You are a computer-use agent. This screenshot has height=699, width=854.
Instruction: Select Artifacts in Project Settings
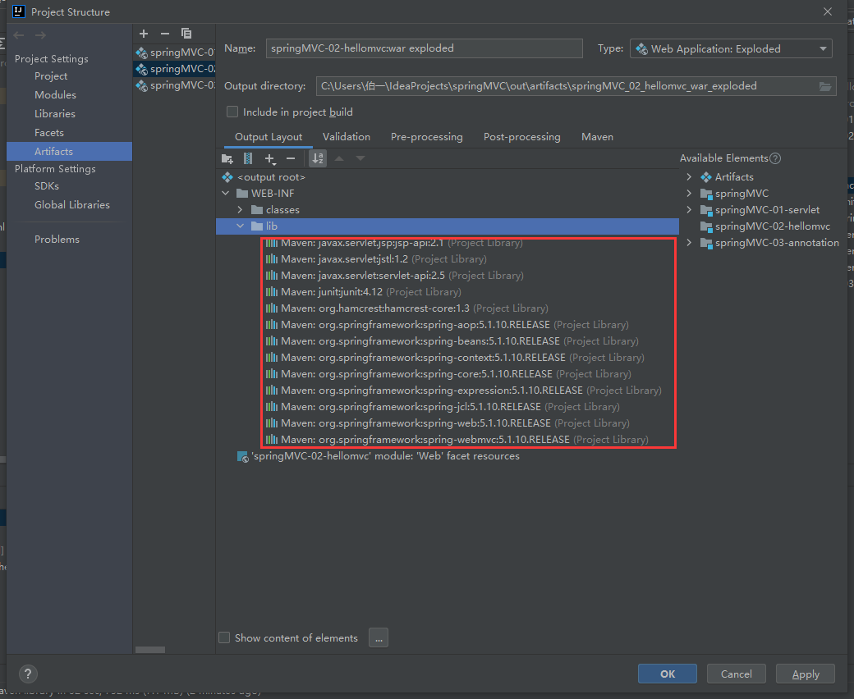tap(69, 151)
